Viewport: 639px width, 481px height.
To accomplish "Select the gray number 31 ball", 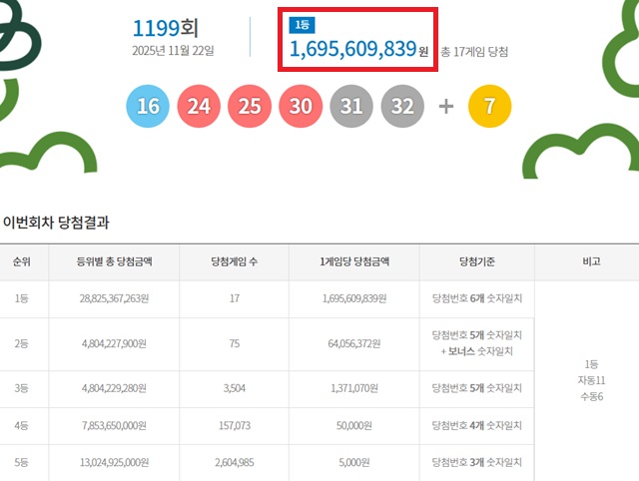I will pyautogui.click(x=351, y=106).
